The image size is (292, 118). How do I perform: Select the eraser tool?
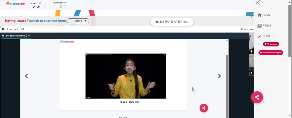pos(38,7)
